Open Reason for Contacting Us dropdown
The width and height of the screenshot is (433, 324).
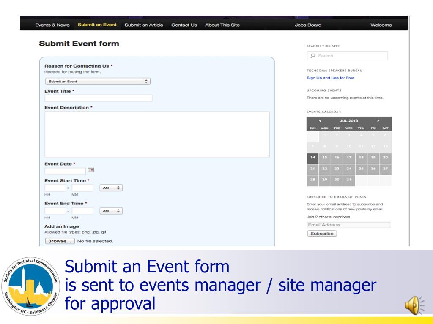98,82
